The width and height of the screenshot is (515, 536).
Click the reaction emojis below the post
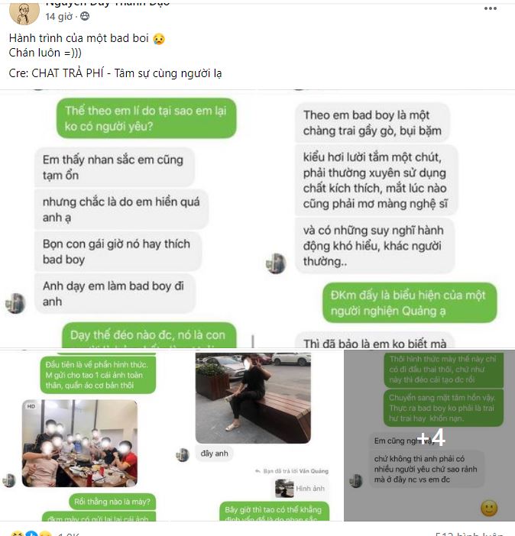31,533
